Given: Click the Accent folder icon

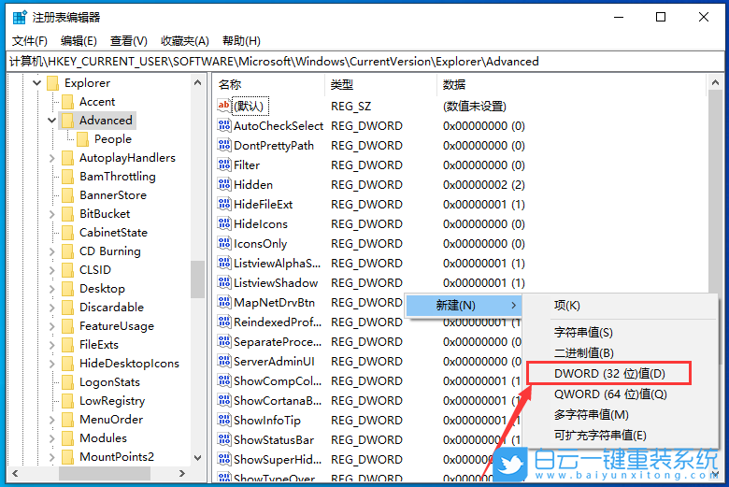Looking at the screenshot, I should tap(67, 102).
